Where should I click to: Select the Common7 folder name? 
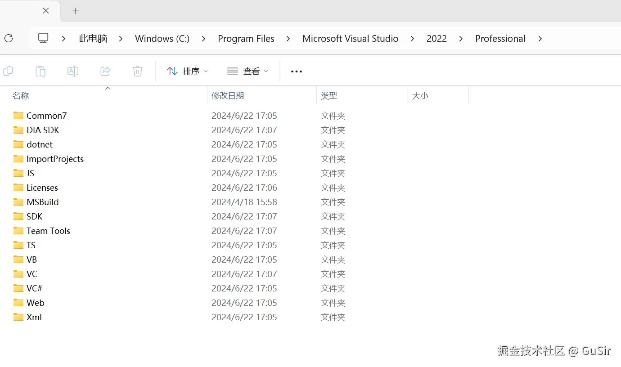[x=47, y=116]
